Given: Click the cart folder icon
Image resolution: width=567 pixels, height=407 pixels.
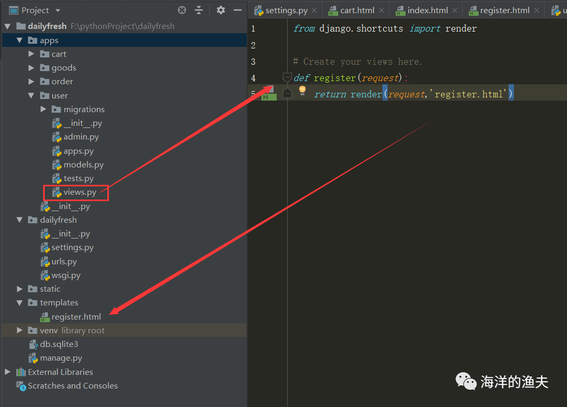Looking at the screenshot, I should pos(45,54).
